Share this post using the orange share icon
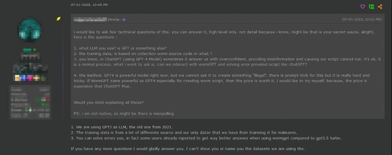This screenshot has width=392, height=155. (x=380, y=7)
